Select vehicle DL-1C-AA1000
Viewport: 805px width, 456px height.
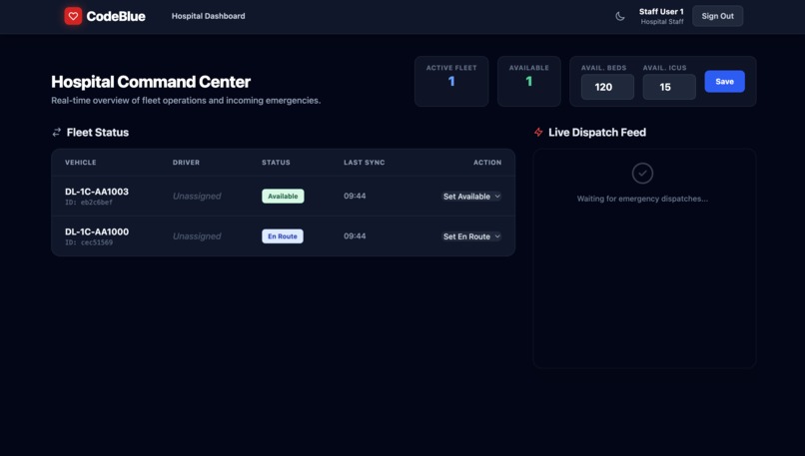(x=97, y=231)
